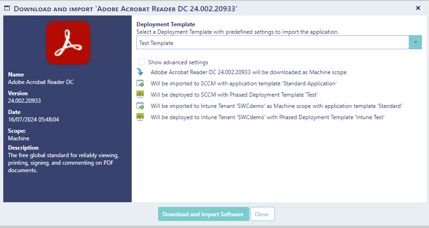Click the text about SCCM Phased Deployment Template 'Test'
This screenshot has width=429, height=228.
point(234,95)
